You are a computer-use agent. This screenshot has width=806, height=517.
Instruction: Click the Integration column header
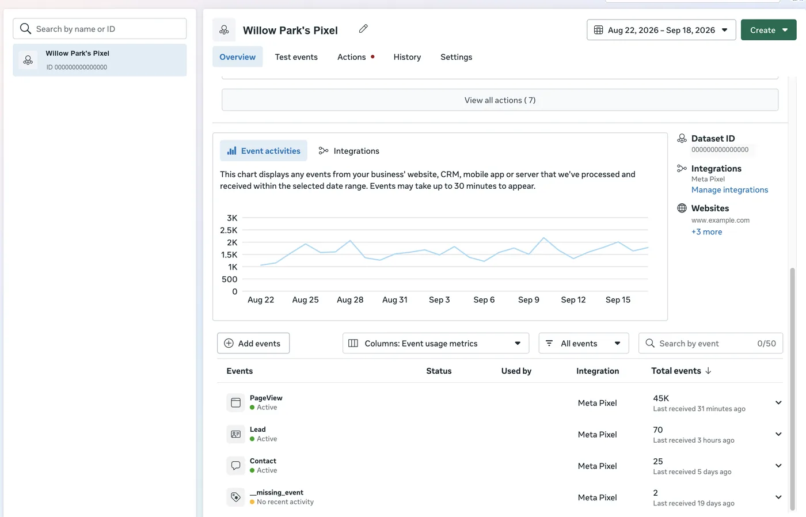point(598,371)
